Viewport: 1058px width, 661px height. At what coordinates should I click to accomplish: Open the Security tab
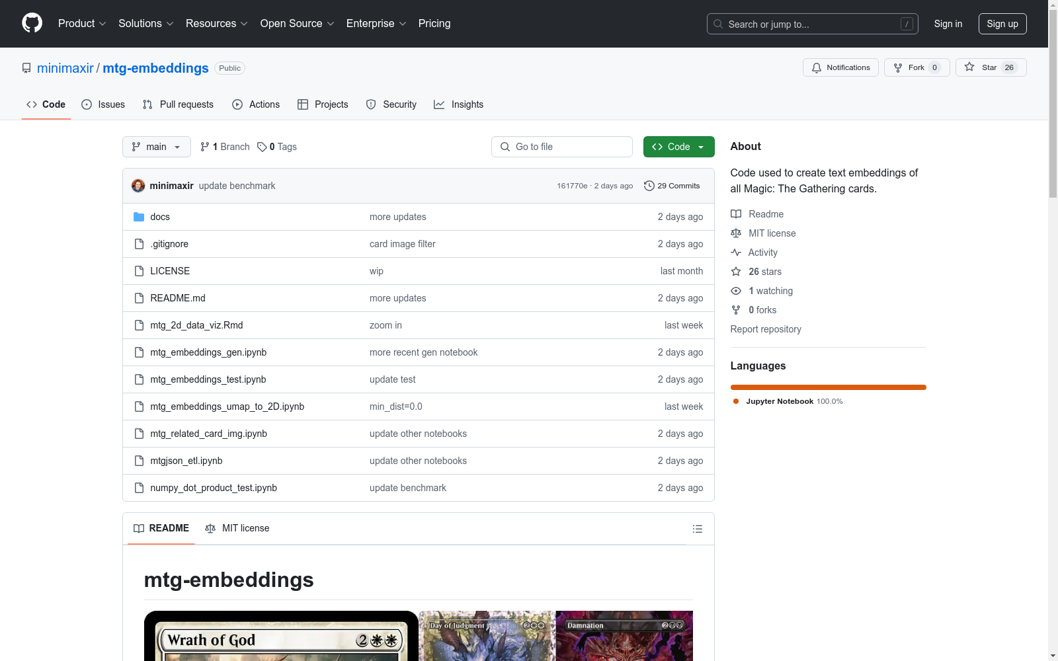tap(391, 104)
